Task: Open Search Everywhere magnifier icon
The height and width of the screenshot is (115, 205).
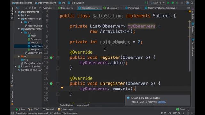Action: coord(192,3)
